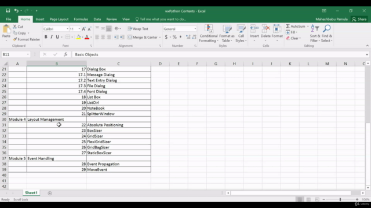This screenshot has height=208, width=371.
Task: Click the Merge & Center button
Action: coord(143,37)
